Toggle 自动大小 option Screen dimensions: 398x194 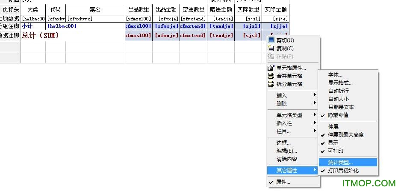pyautogui.click(x=348, y=99)
